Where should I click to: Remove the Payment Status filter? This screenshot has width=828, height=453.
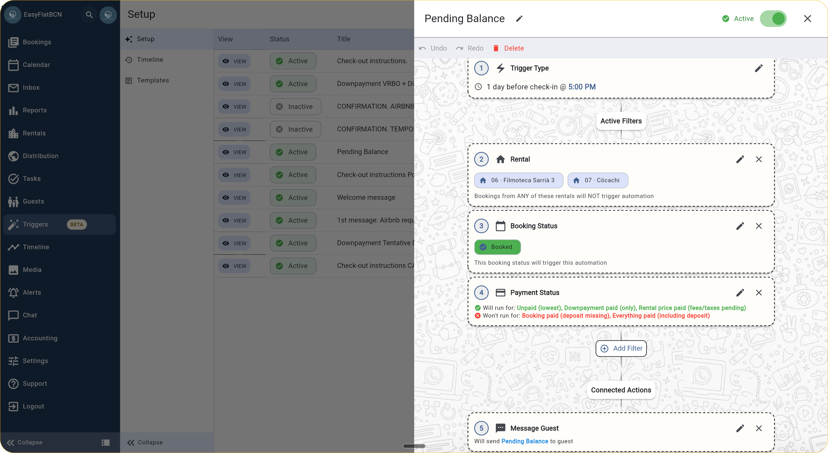(x=759, y=293)
